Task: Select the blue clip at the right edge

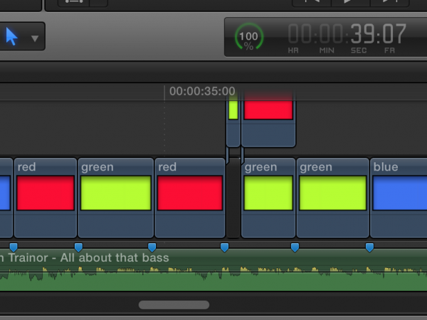Action: (399, 198)
